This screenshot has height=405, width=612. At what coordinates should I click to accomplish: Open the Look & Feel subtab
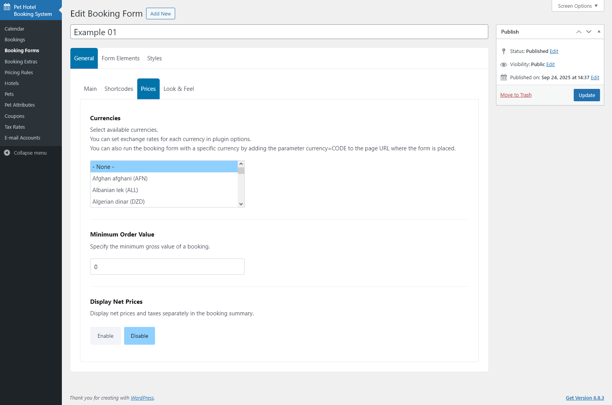point(179,89)
